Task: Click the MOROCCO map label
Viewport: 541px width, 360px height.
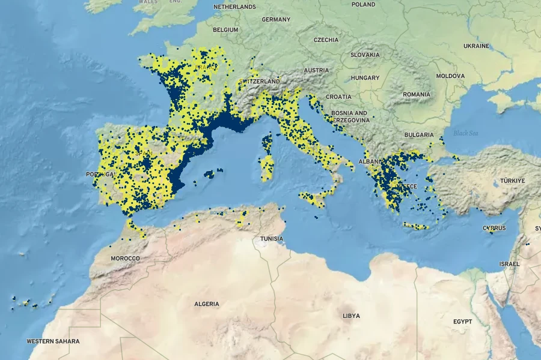Action: point(125,259)
